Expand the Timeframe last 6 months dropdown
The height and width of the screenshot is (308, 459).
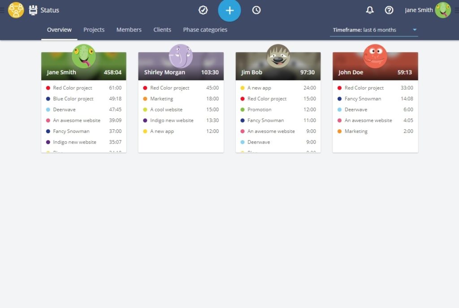point(374,30)
